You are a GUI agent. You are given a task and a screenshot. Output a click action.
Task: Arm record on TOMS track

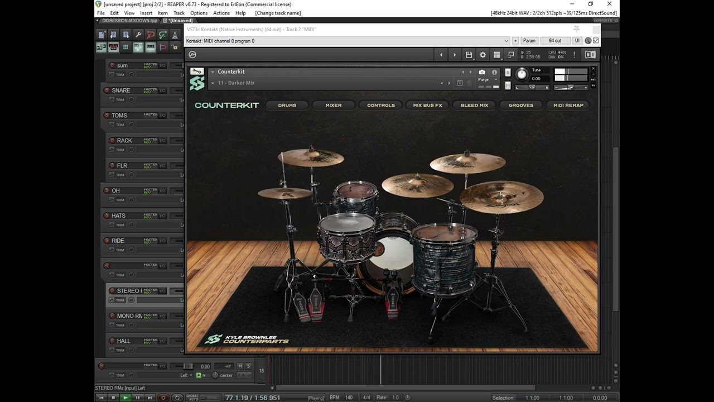coord(107,116)
